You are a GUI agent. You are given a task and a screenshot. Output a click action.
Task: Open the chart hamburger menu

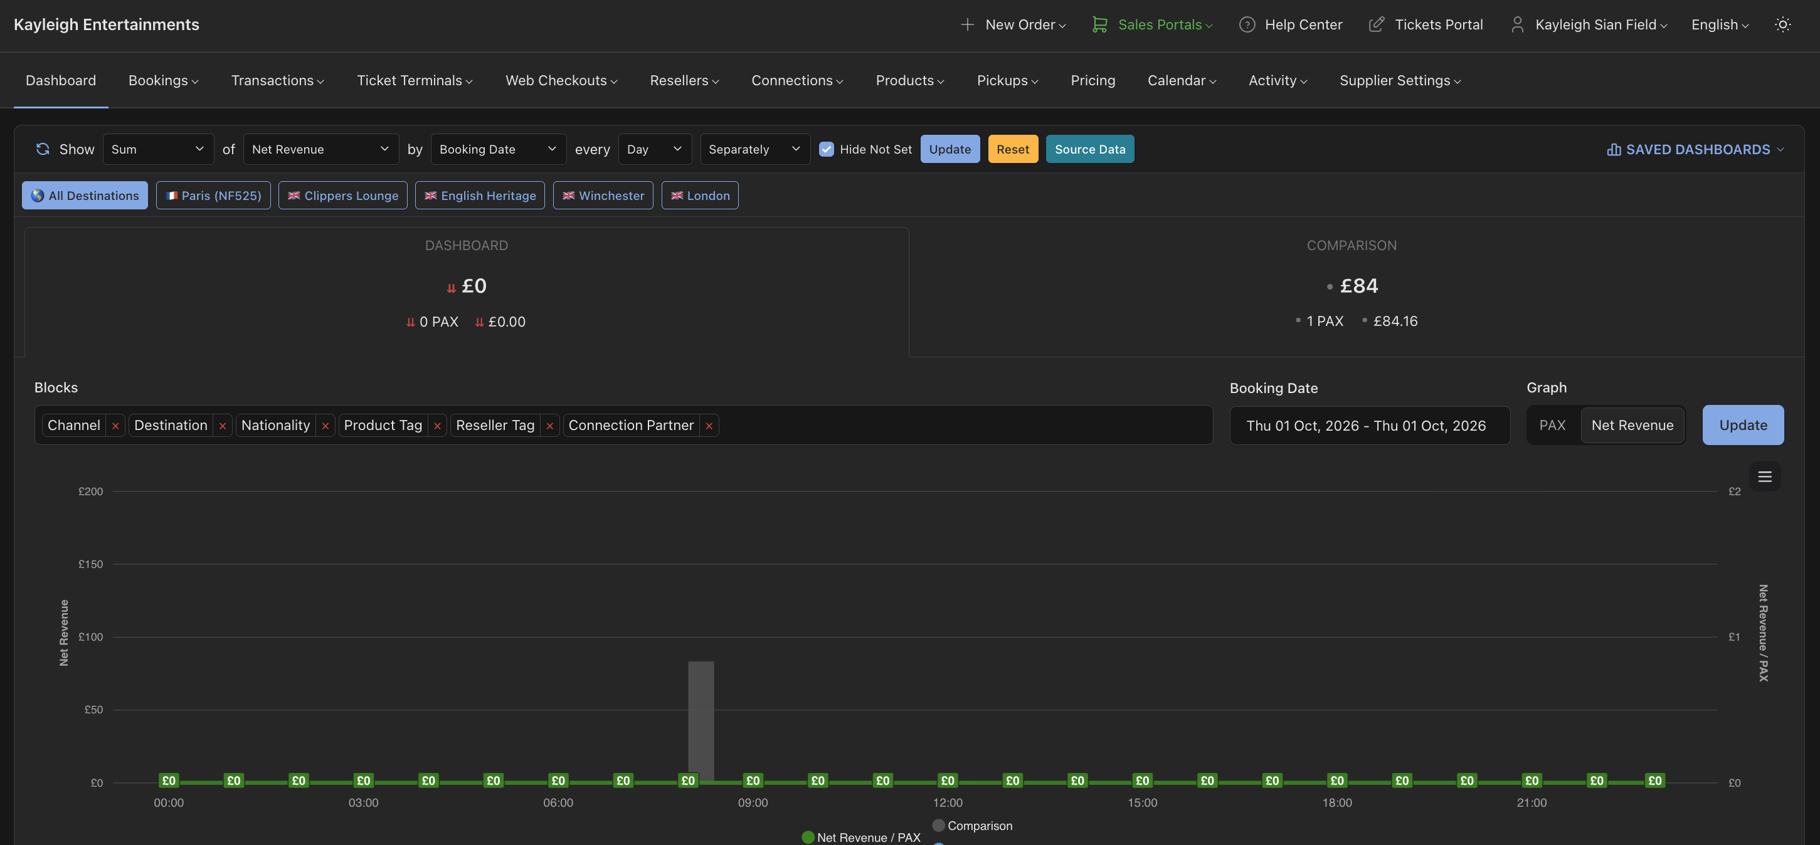click(1764, 477)
